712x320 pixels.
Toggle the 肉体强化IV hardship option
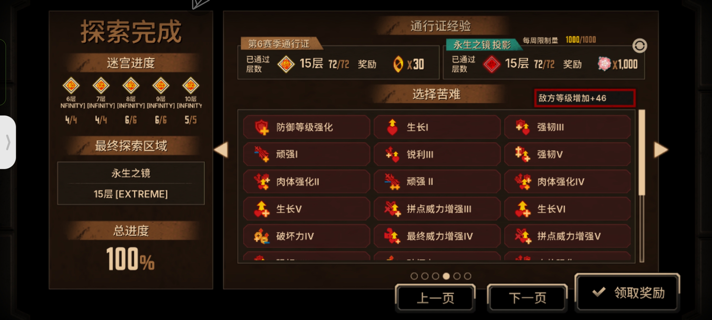(568, 182)
